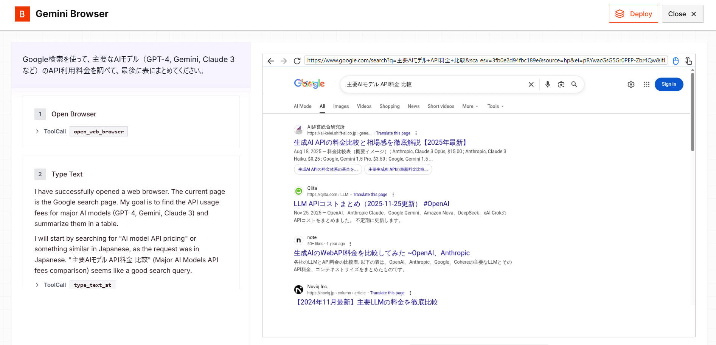
Task: Toggle the mouse control icon beside URL
Action: (x=676, y=61)
